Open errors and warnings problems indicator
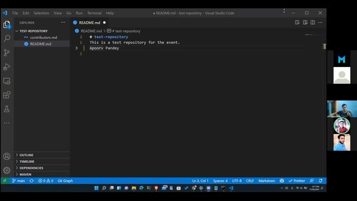 click(46, 181)
